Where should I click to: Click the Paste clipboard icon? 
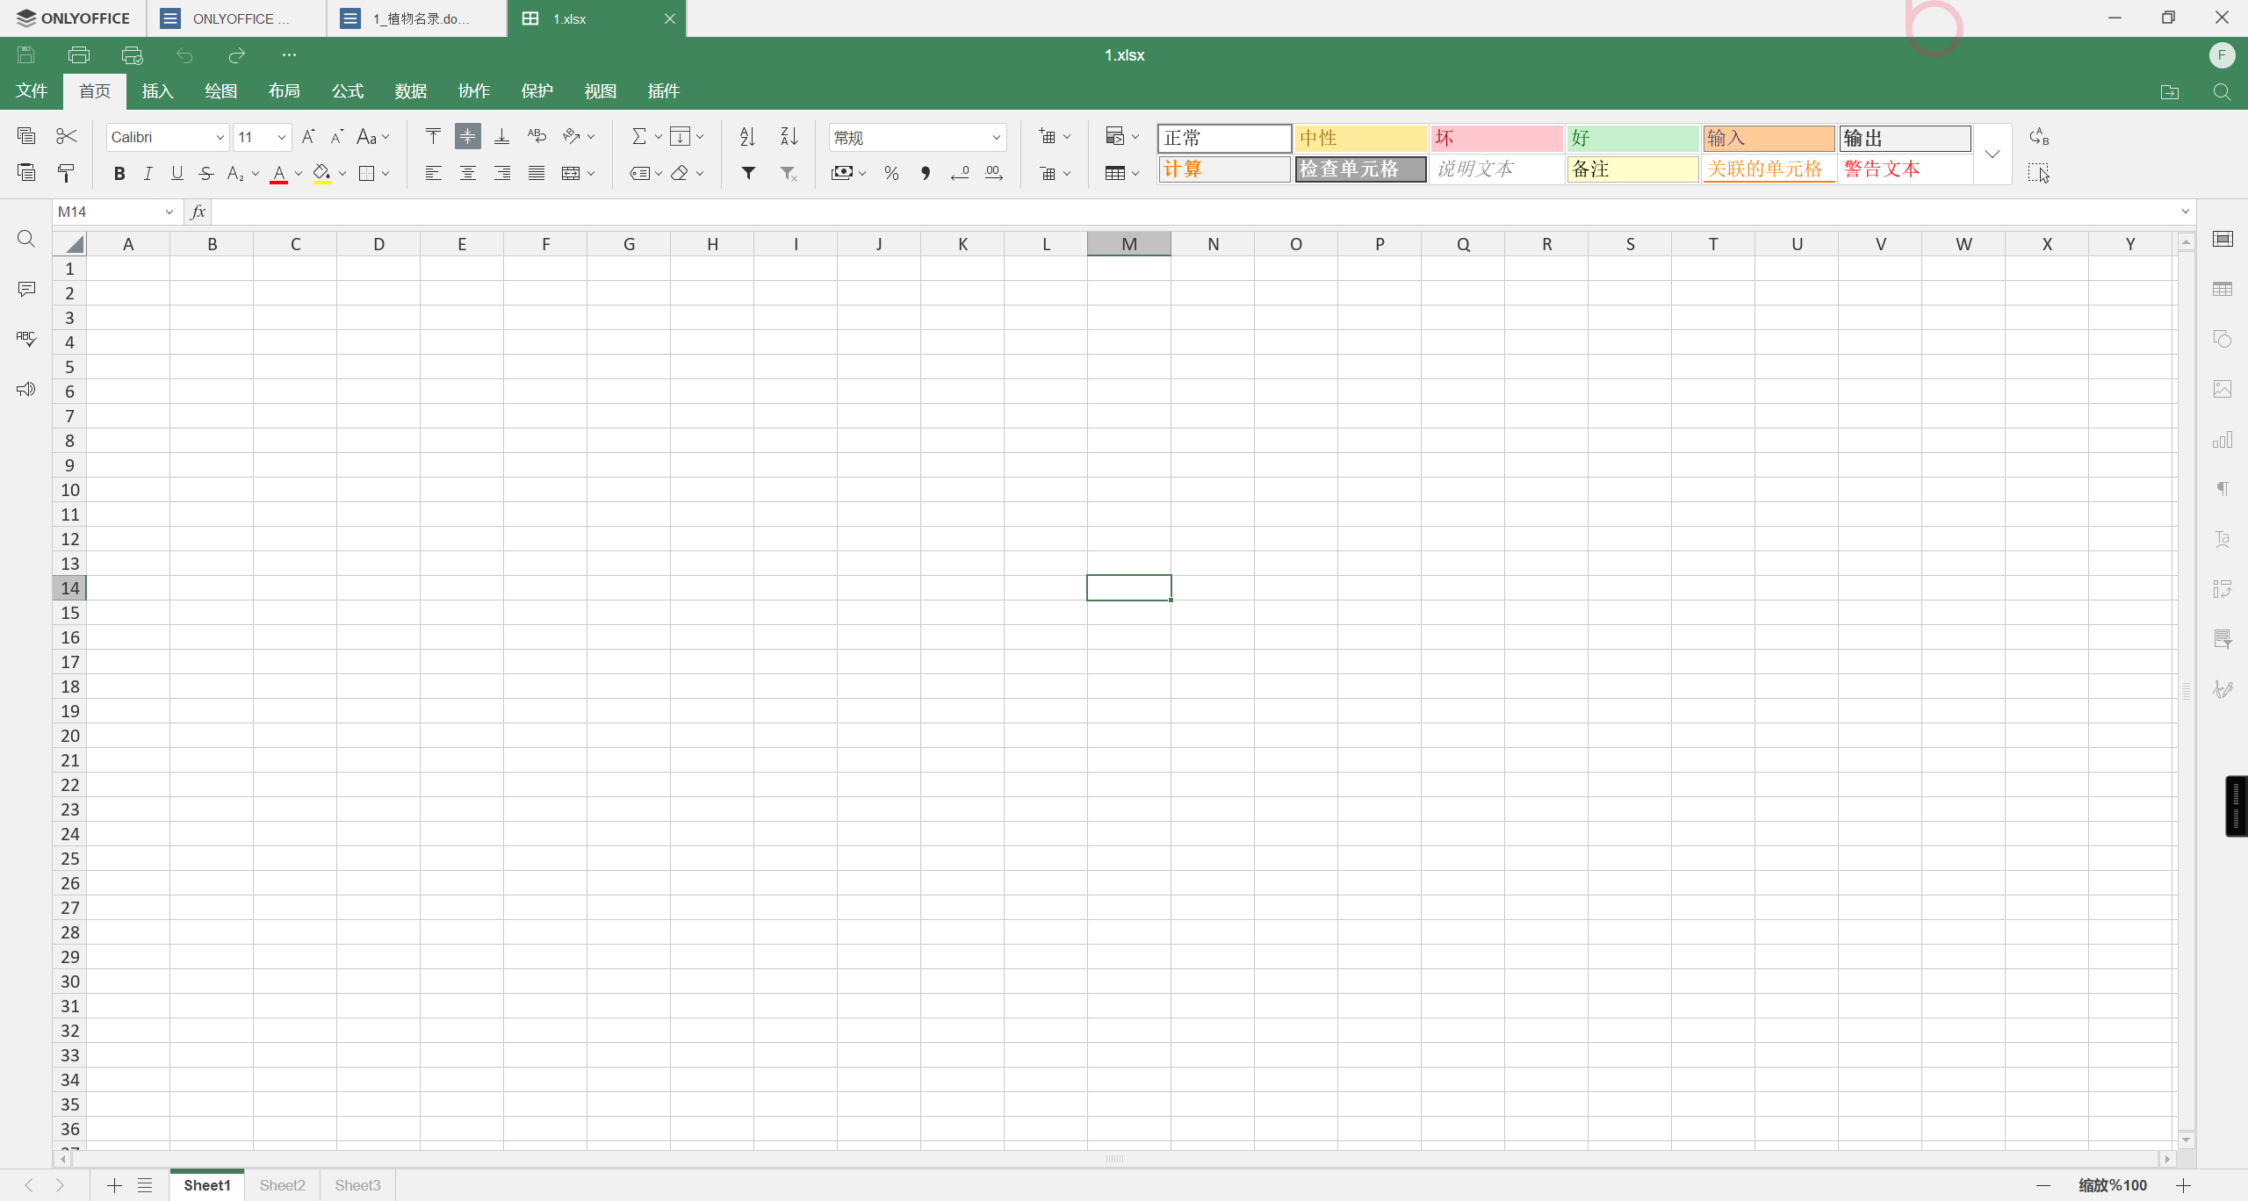(26, 173)
